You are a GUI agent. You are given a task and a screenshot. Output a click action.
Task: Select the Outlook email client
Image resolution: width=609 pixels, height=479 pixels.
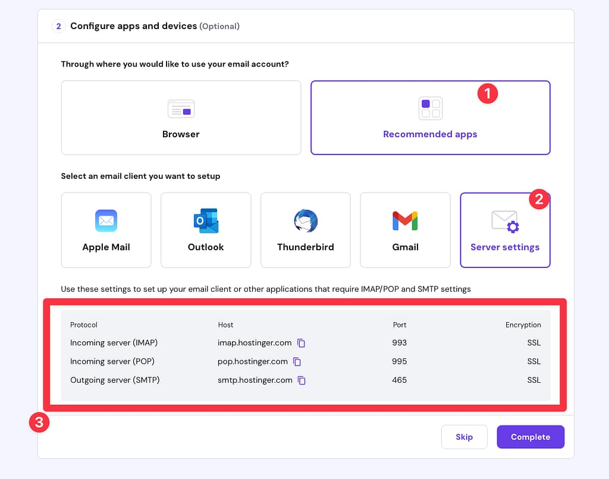[x=206, y=230]
